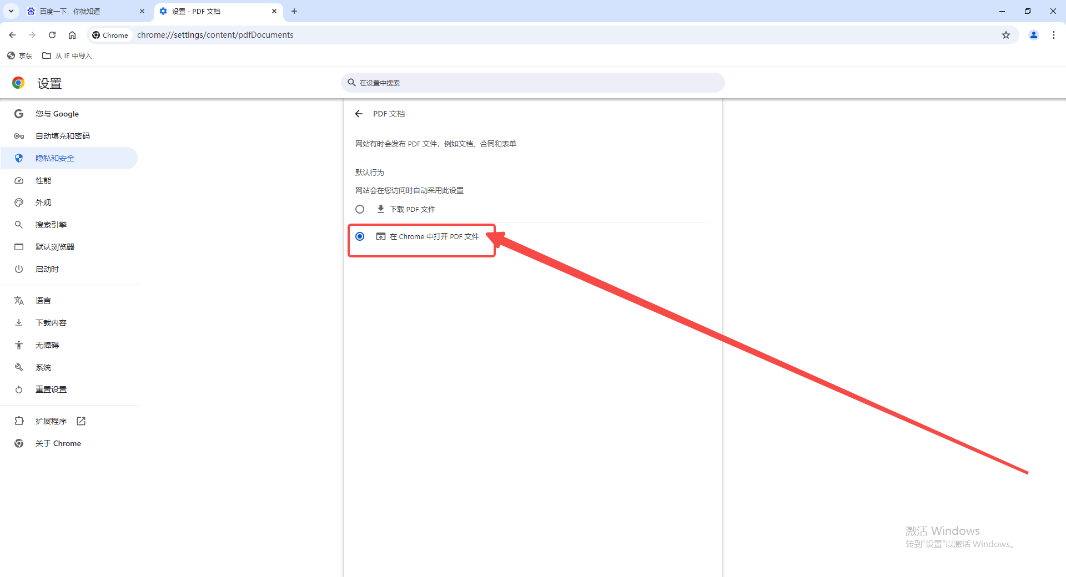Open 您与 Google settings section
Screen dimensions: 1066x577
click(x=69, y=114)
